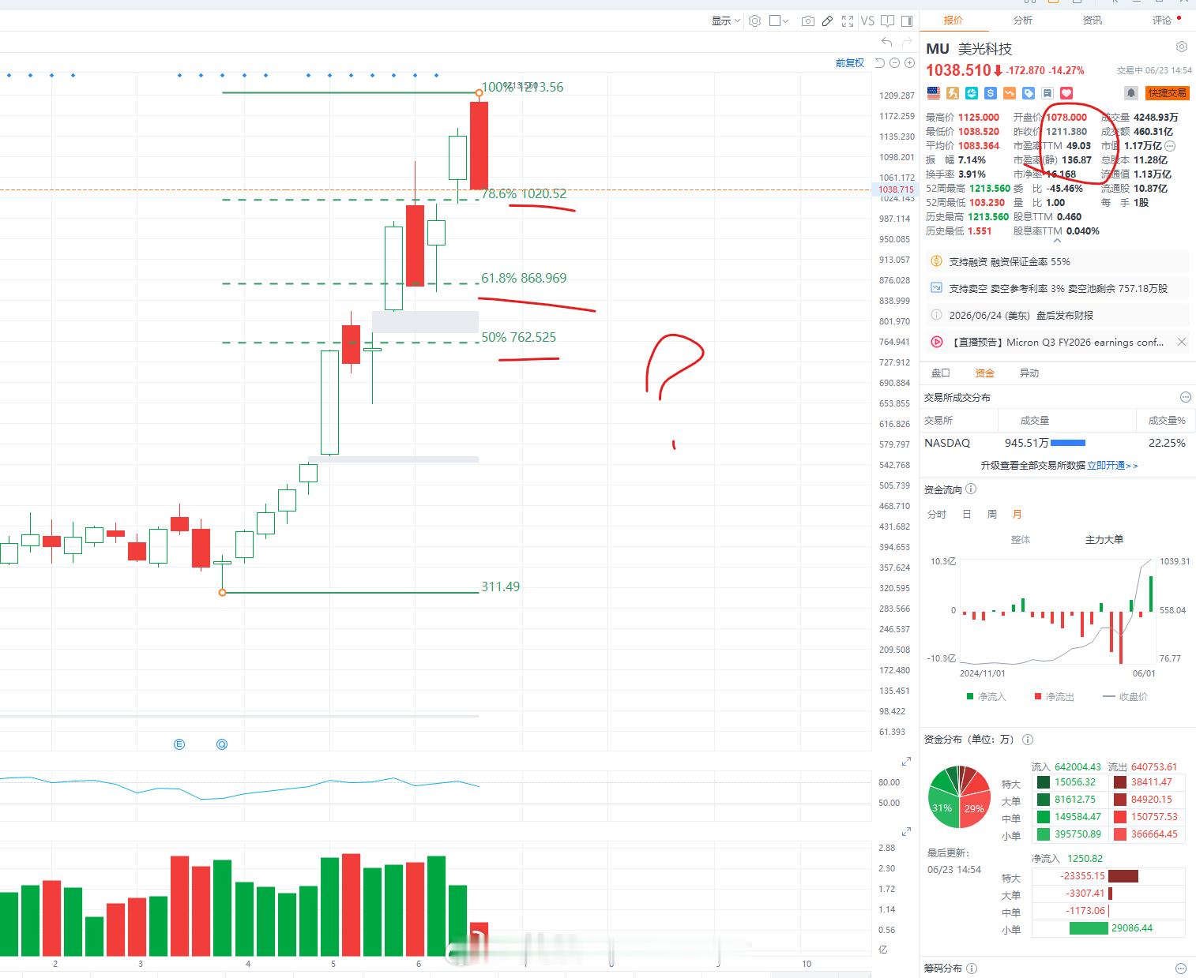Click the 支持卖空 short selling row
The width and height of the screenshot is (1196, 978).
(x=1058, y=288)
